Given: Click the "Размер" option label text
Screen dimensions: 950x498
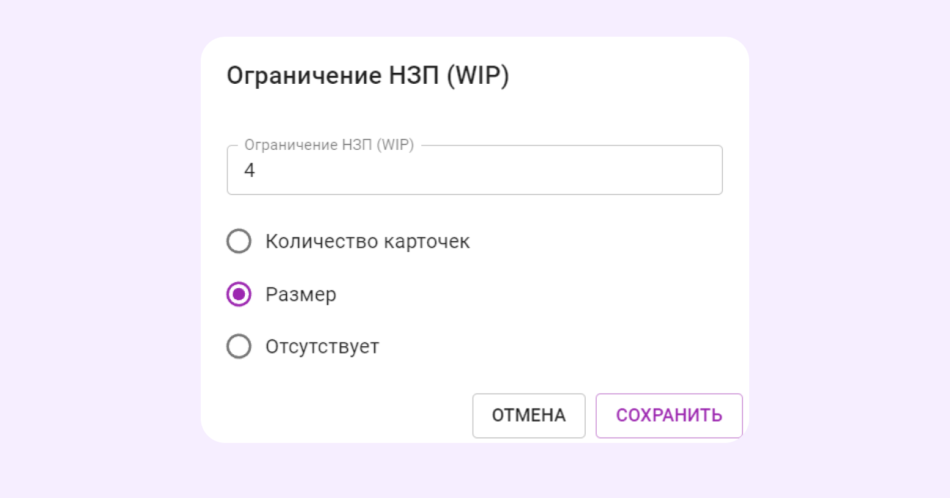Looking at the screenshot, I should [x=301, y=294].
